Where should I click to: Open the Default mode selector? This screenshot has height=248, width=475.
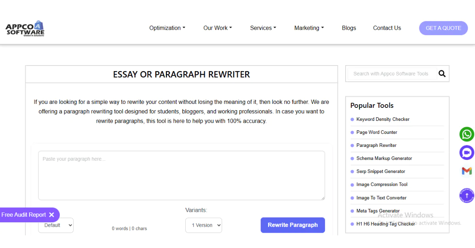pos(56,225)
